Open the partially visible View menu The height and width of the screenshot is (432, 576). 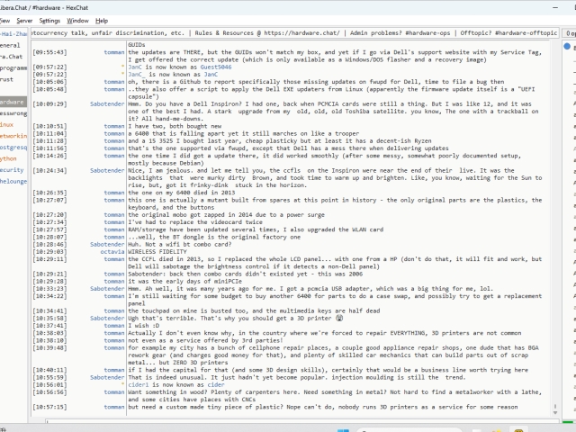[4, 21]
